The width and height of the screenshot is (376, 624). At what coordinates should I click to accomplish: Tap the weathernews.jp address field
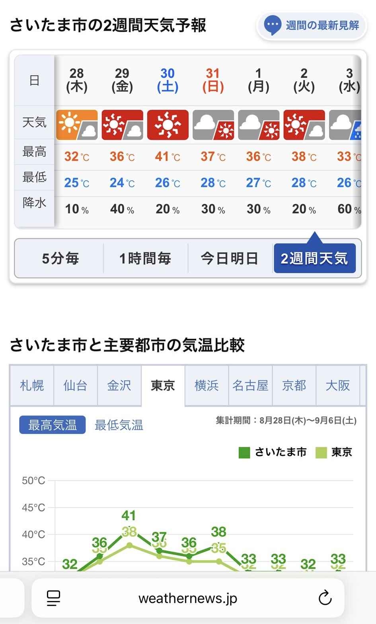(x=188, y=598)
